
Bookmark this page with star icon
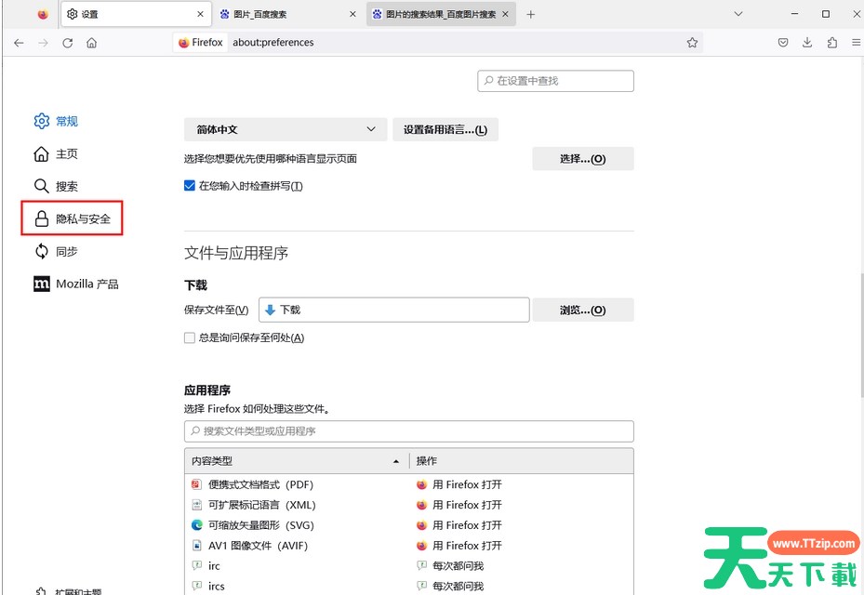point(692,43)
